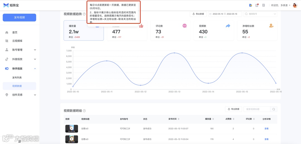The image size is (301, 144).
Task: Sort by 发布时间 column arrows
Action: 179,119
